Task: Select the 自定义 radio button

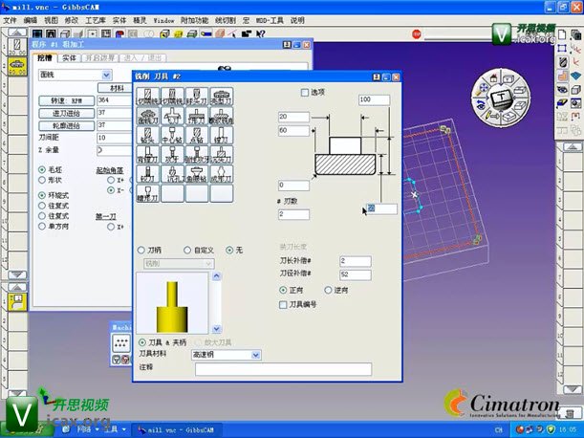Action: pyautogui.click(x=187, y=251)
